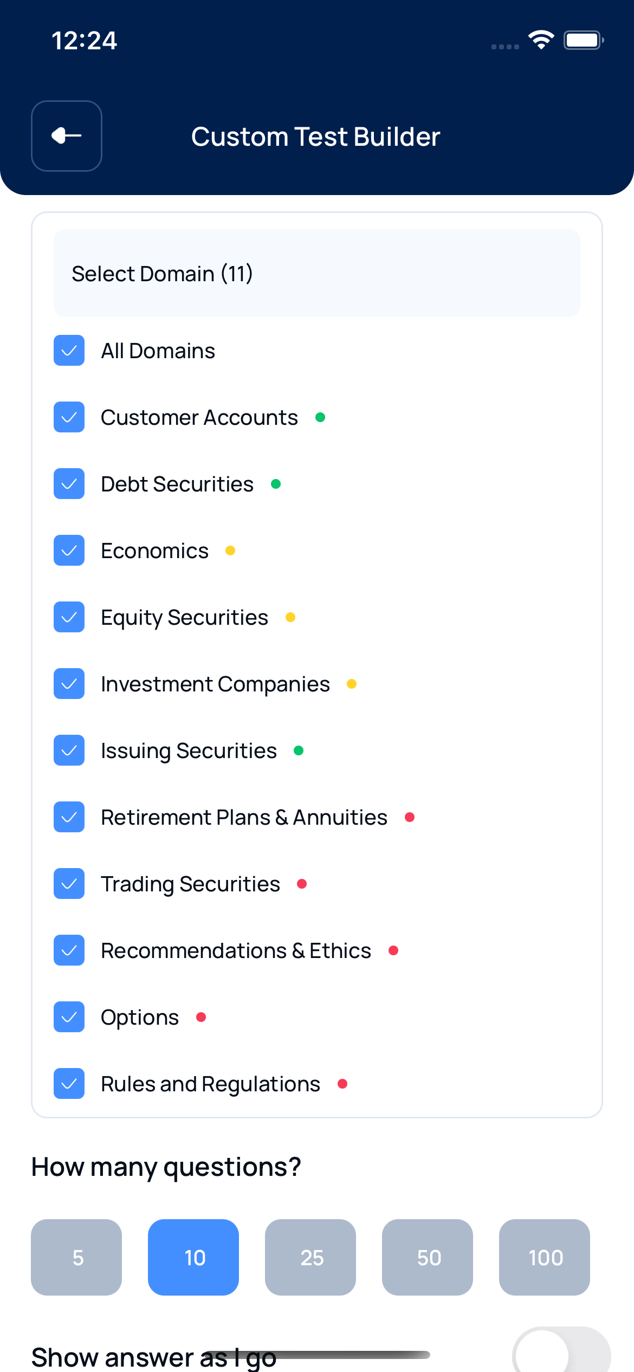This screenshot has height=1372, width=634.
Task: Choose 25 questions
Action: pyautogui.click(x=310, y=1257)
